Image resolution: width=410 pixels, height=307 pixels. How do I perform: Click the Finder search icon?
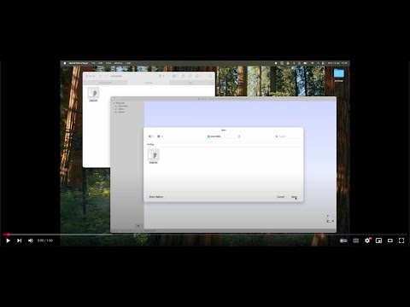coord(210,76)
